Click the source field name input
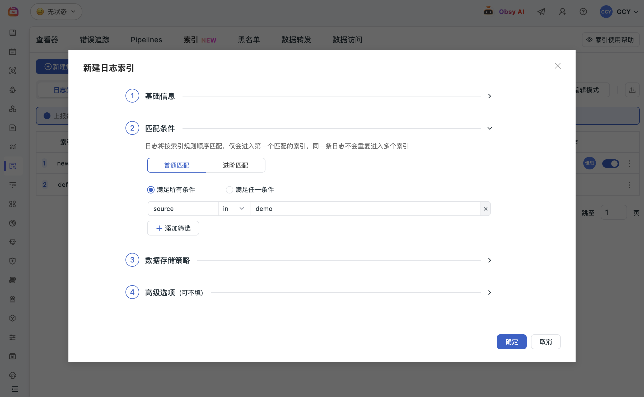The height and width of the screenshot is (397, 644). pos(183,209)
